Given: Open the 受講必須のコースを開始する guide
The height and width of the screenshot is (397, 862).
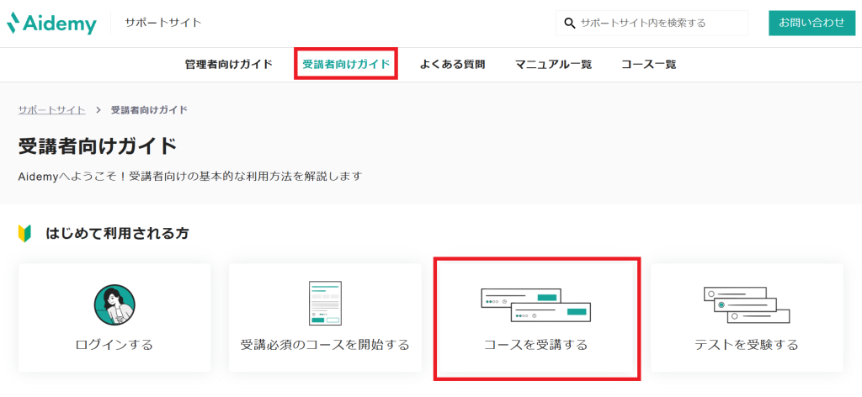Looking at the screenshot, I should click(x=325, y=345).
